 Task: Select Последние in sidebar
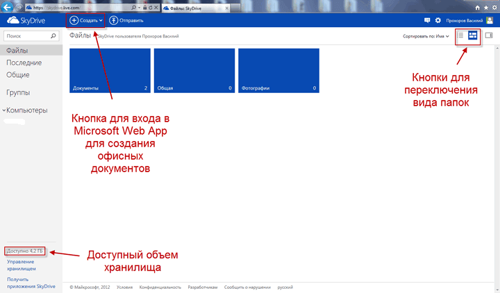(23, 63)
